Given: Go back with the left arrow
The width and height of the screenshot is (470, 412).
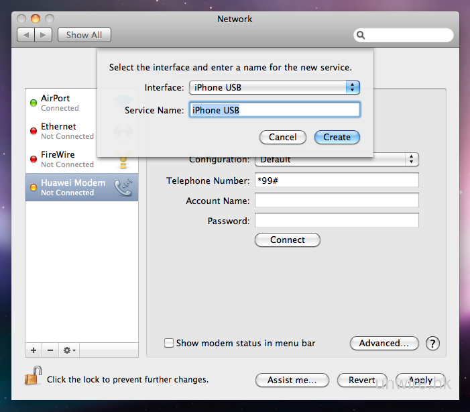Looking at the screenshot, I should (x=26, y=35).
